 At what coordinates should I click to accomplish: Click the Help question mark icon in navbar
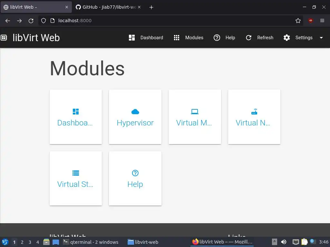tap(217, 38)
